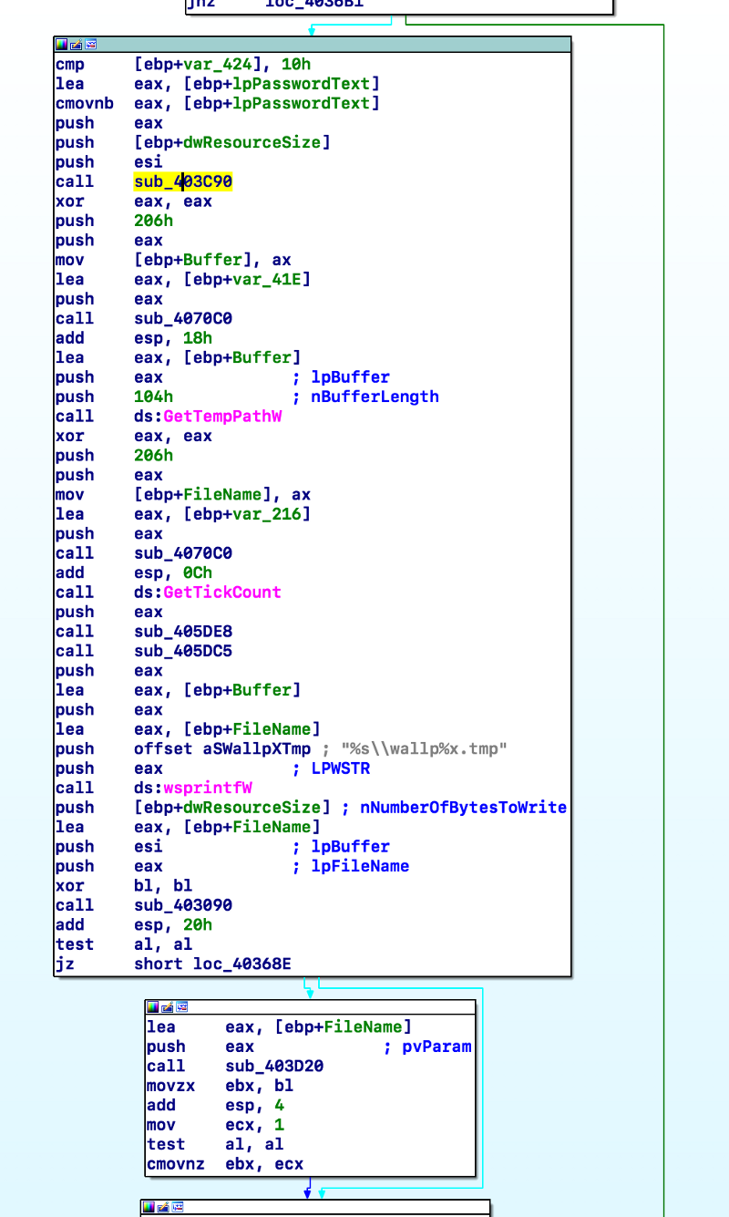
Task: Click the '[ebp+FileName], ax' operand
Action: click(222, 494)
